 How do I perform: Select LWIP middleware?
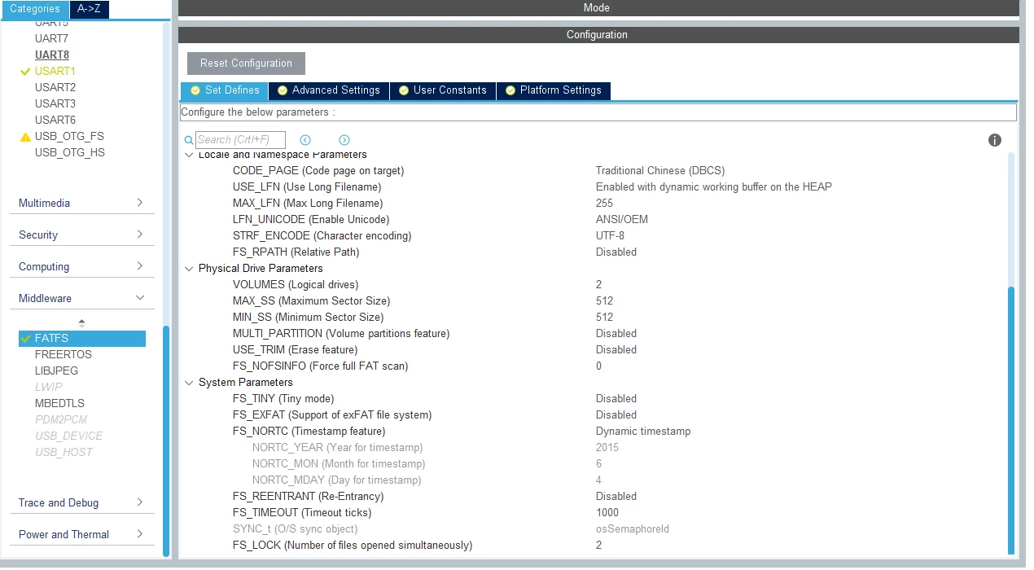click(x=49, y=387)
